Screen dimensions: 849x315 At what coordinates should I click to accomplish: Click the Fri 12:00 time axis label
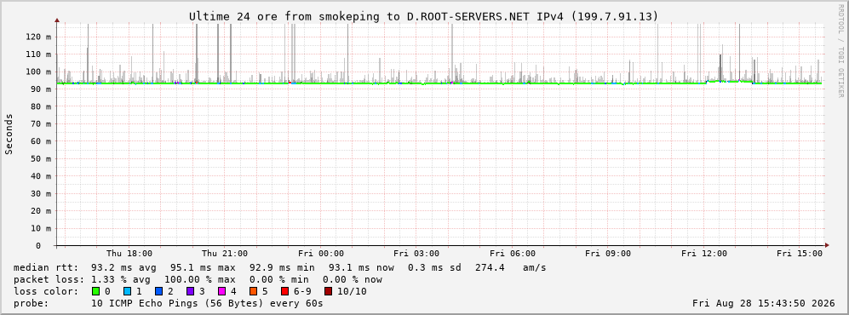(704, 254)
